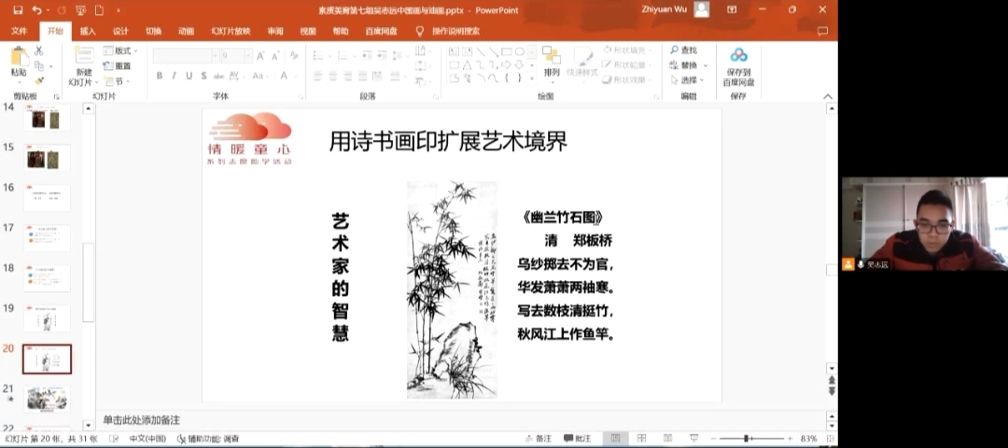Expand the shapes gallery more arrow
This screenshot has height=448, width=1008.
(532, 78)
